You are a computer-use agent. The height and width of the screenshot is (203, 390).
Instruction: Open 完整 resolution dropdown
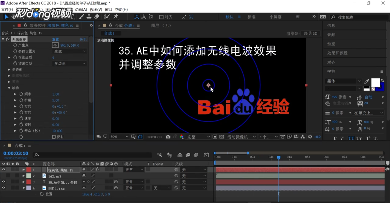pos(198,137)
